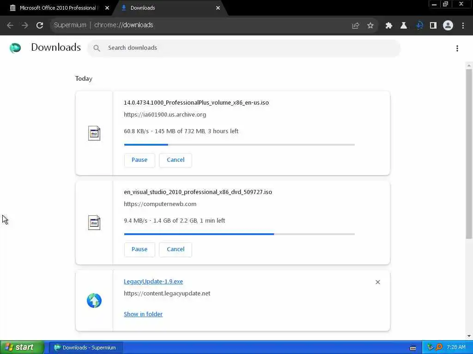Click the content.legacyupdate.net source URL
The image size is (473, 354).
167,294
